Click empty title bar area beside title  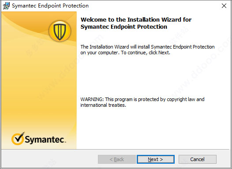click(154, 6)
